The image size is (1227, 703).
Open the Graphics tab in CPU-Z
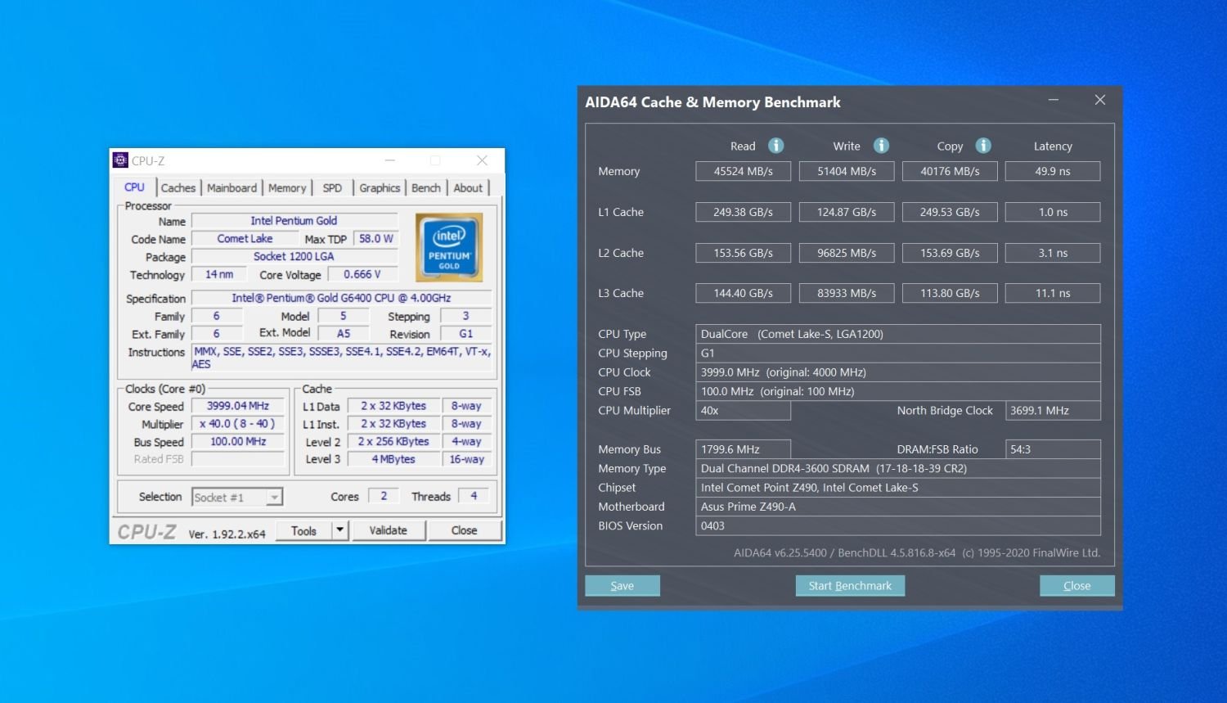pyautogui.click(x=380, y=188)
